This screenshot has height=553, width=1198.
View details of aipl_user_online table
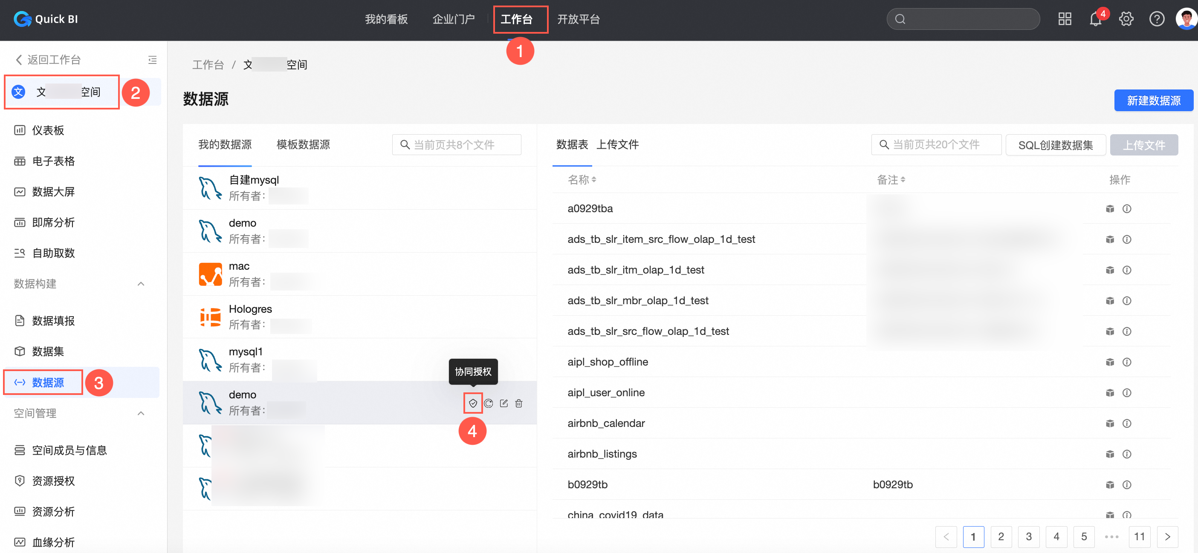[x=1126, y=393]
